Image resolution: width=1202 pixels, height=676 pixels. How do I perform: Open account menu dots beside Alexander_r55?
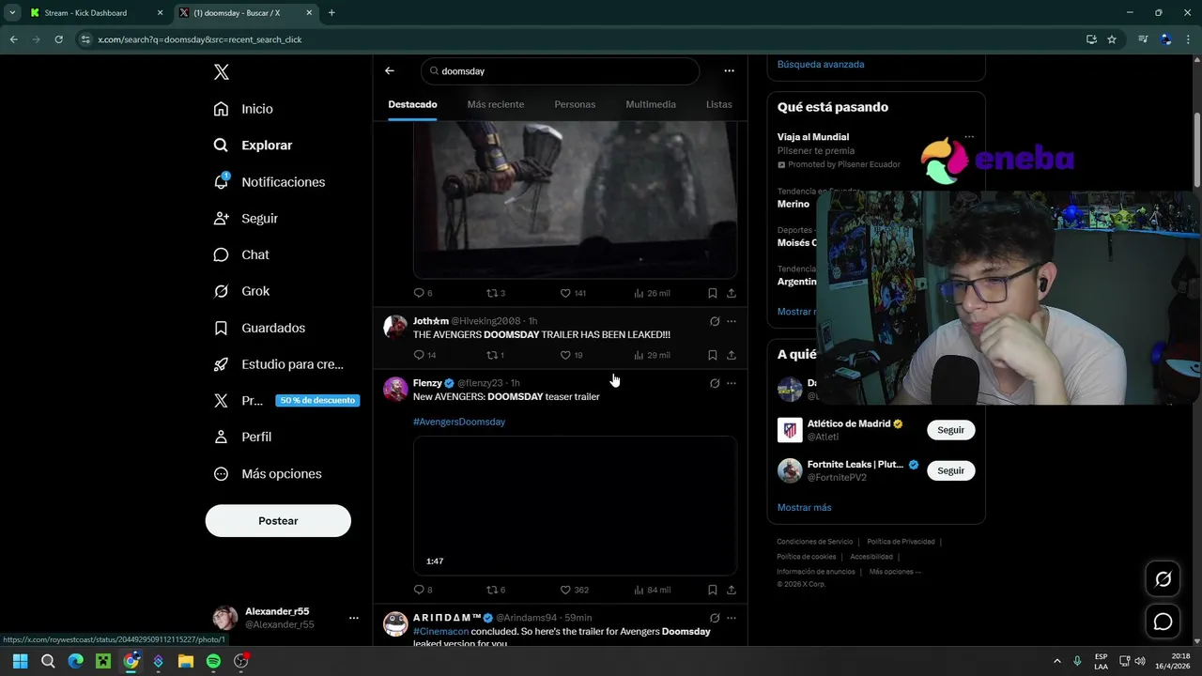pos(354,618)
